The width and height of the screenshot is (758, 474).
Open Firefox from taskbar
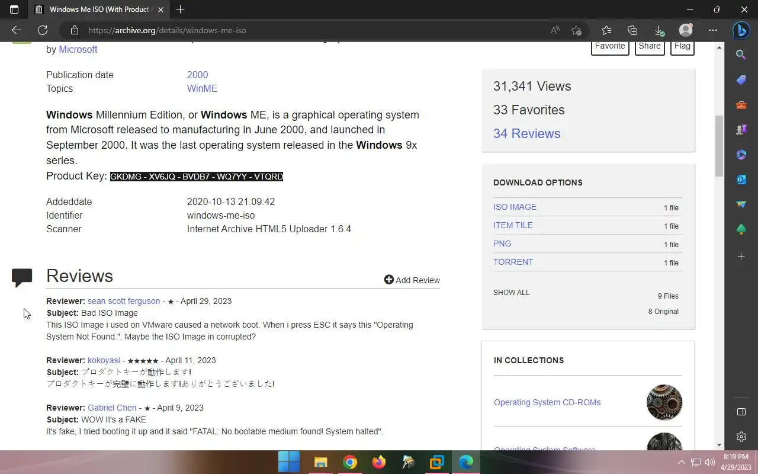tap(379, 462)
